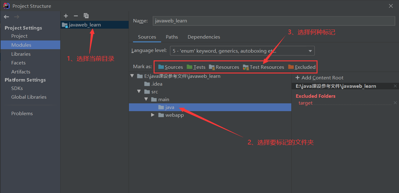The image size is (399, 193).
Task: Click the remove module minus icon
Action: tap(76, 16)
